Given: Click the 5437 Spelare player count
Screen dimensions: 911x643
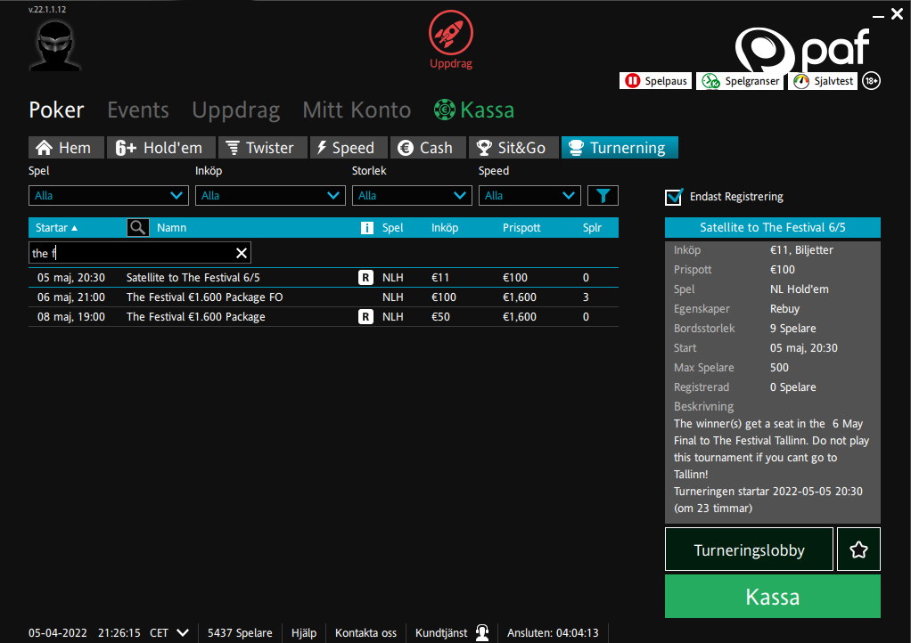Looking at the screenshot, I should 240,632.
